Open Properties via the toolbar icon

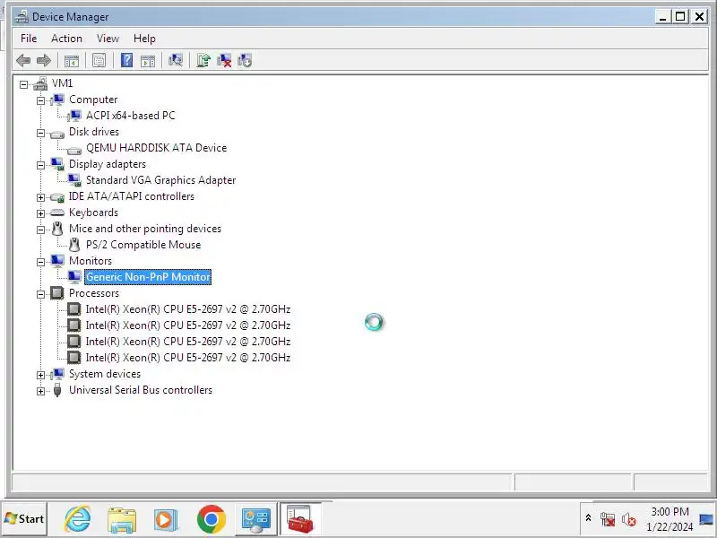click(x=99, y=60)
